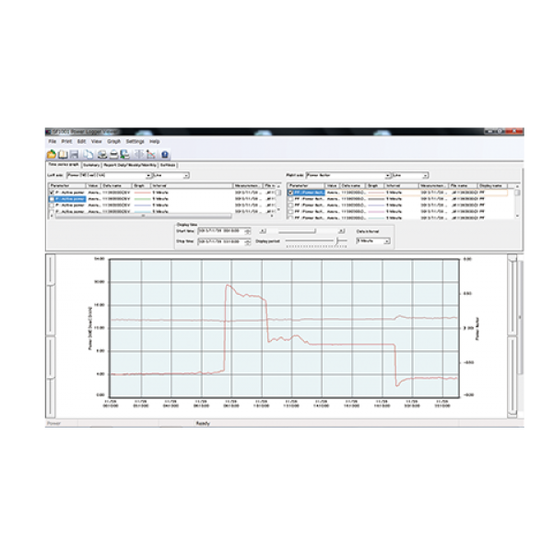Image resolution: width=553 pixels, height=553 pixels.
Task: Open the Graph menu
Action: pos(114,141)
